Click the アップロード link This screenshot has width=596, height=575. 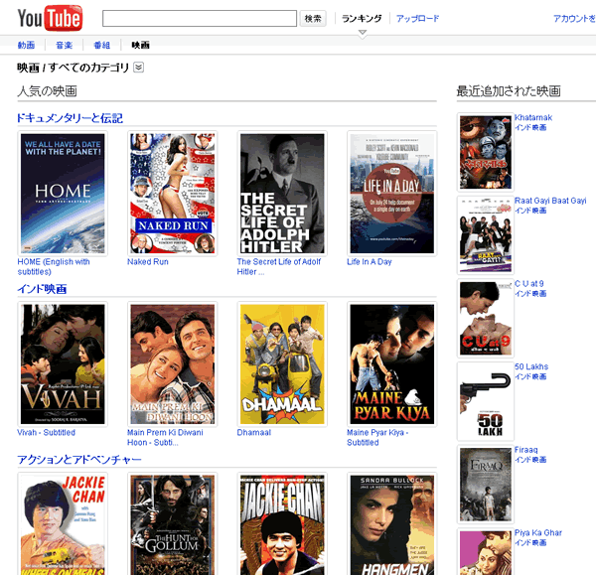(417, 18)
